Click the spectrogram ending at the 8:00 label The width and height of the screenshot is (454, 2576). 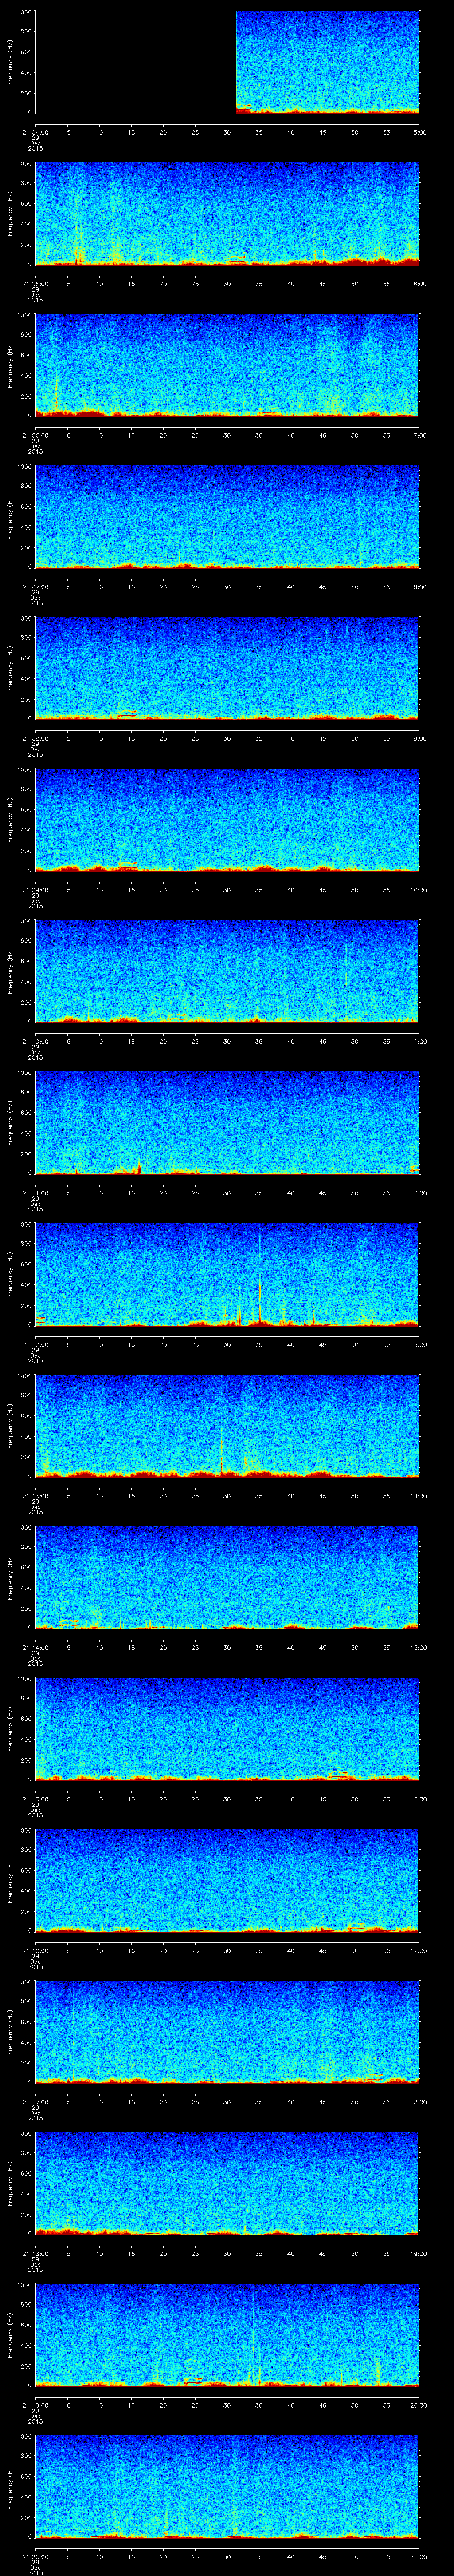coord(227,516)
